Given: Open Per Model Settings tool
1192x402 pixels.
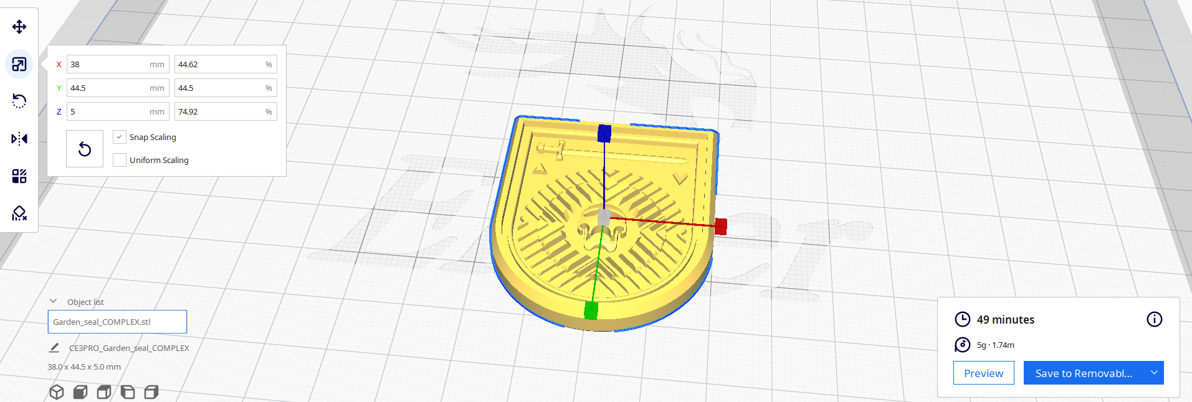Looking at the screenshot, I should pos(19,176).
